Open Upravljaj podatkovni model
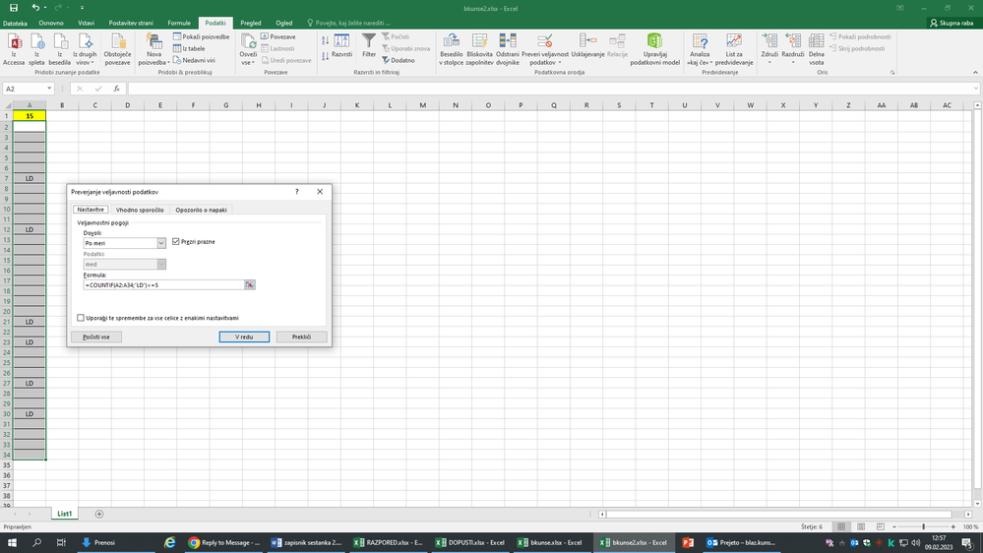Viewport: 983px width, 553px height. click(654, 49)
